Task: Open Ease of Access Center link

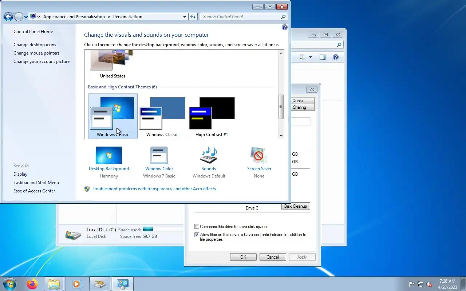Action: pyautogui.click(x=34, y=191)
